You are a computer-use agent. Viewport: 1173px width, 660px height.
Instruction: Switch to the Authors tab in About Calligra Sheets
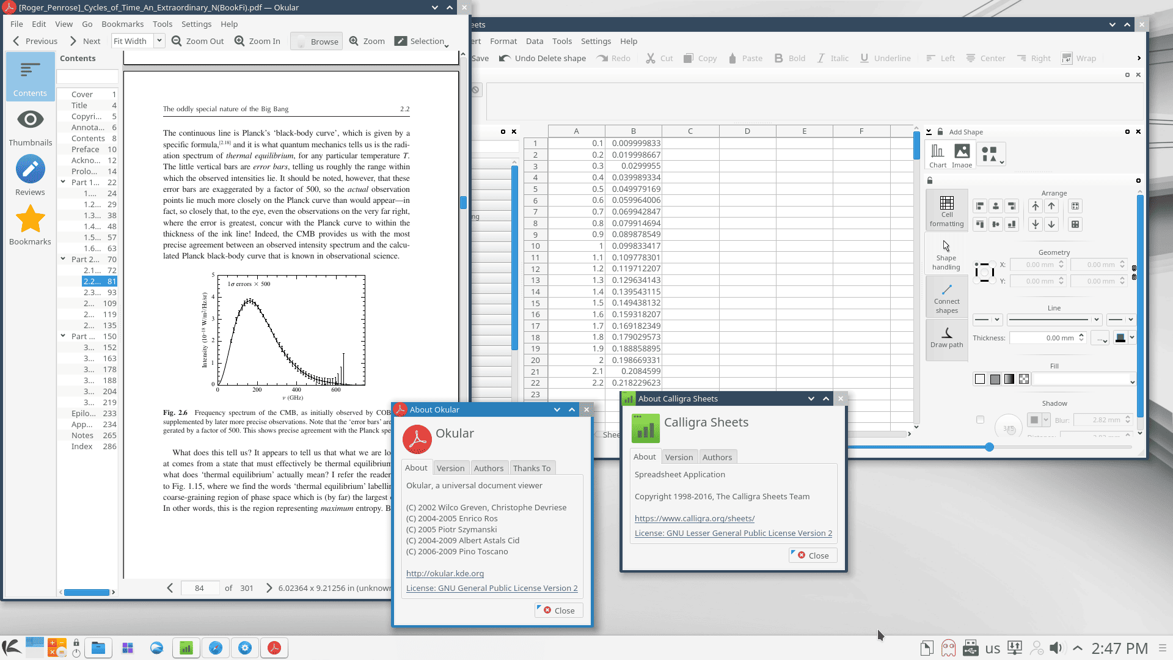pos(717,457)
